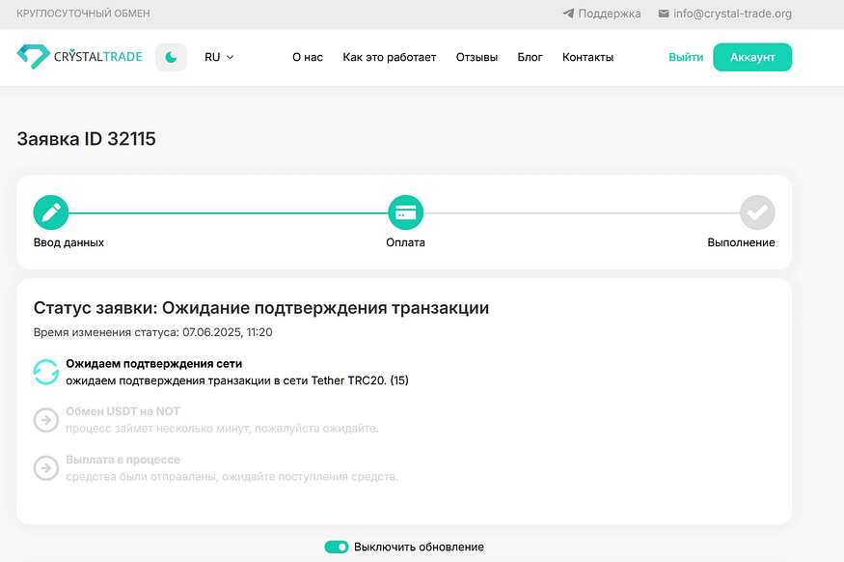The image size is (844, 562).
Task: Go to Как это работает
Action: (389, 57)
